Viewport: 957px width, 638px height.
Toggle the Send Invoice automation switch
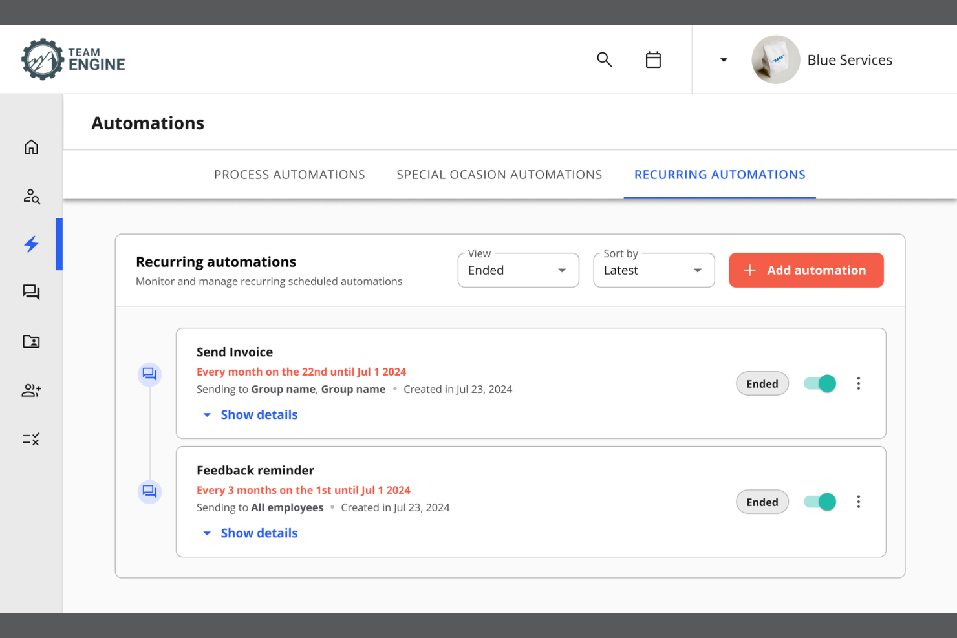coord(820,383)
